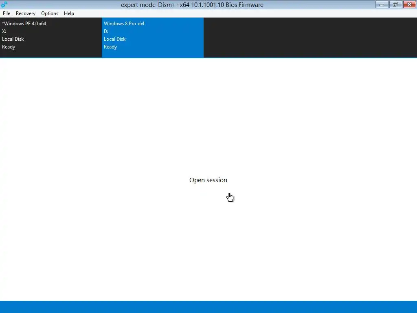
Task: Minimize the Dism++ window
Action: coord(382,4)
